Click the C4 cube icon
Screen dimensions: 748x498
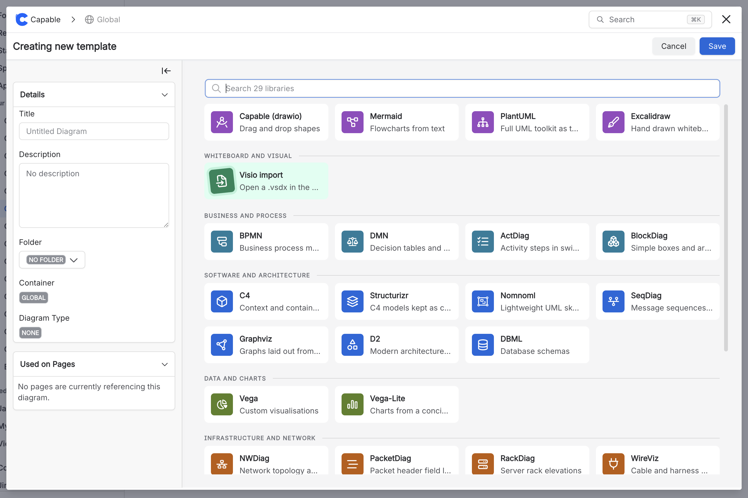click(222, 301)
